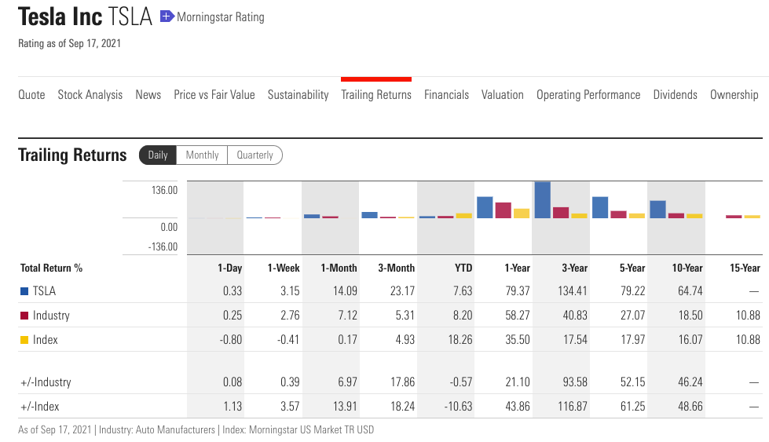Click the 10-Year column header
The height and width of the screenshot is (442, 769).
687,268
